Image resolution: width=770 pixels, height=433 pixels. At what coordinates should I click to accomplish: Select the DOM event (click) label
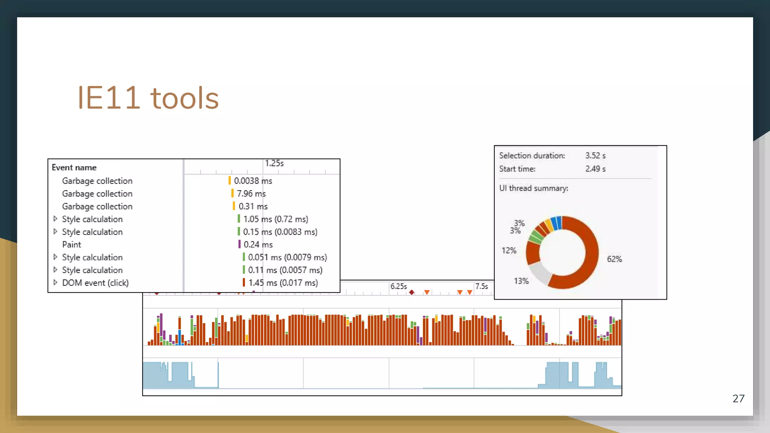click(x=95, y=283)
